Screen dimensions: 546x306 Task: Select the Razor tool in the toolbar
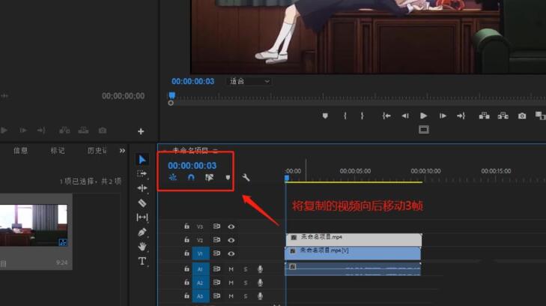click(142, 202)
